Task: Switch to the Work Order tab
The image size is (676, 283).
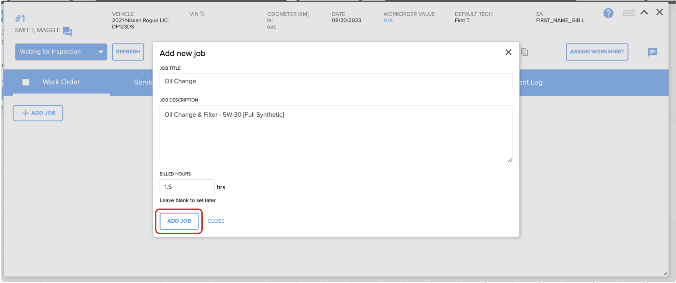Action: coord(61,82)
